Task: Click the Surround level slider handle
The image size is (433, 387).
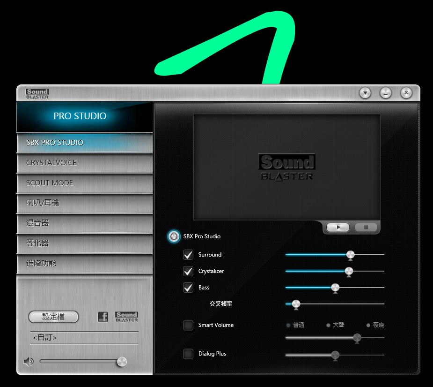Action: point(350,255)
